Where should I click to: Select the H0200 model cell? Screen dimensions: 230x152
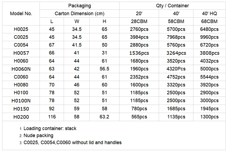click(x=21, y=117)
